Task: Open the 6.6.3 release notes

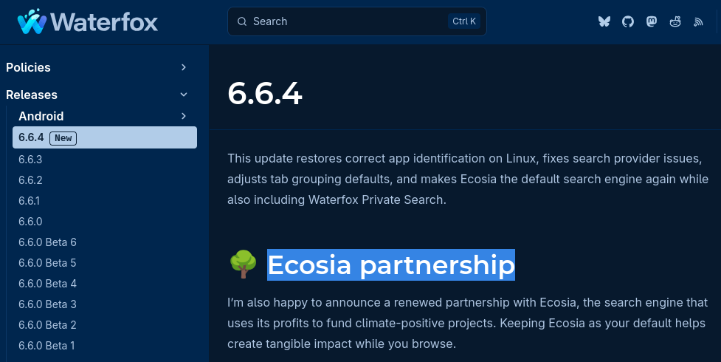Action: tap(30, 160)
